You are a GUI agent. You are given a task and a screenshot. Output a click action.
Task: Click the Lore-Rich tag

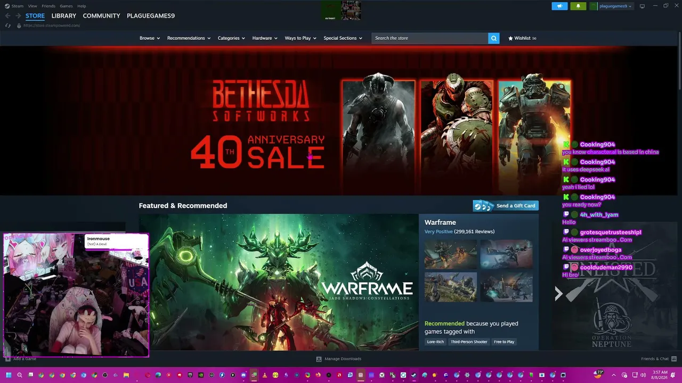(435, 342)
